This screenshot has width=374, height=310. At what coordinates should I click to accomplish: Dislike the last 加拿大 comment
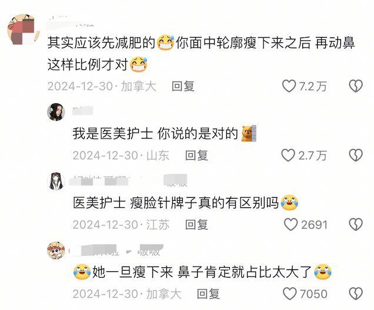click(356, 294)
